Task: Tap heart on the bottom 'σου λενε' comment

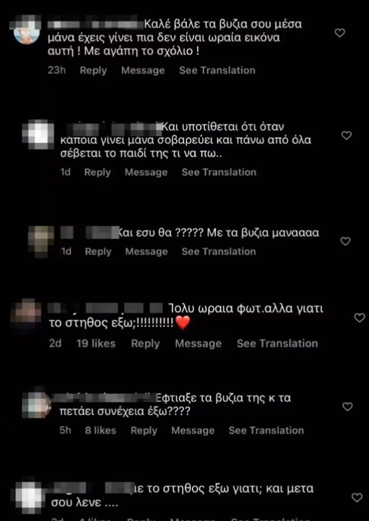Action: pos(357,498)
